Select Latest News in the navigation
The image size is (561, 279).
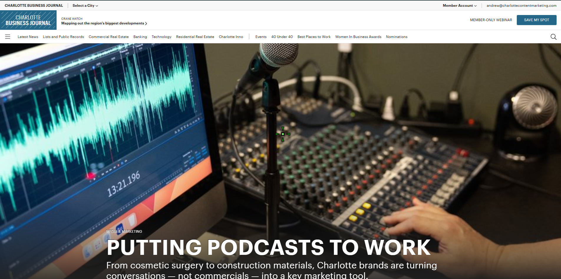click(x=28, y=37)
